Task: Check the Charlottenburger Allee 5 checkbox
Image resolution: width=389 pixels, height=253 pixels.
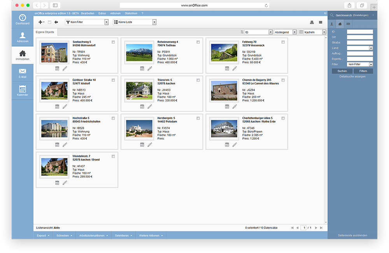Action: coord(283,118)
